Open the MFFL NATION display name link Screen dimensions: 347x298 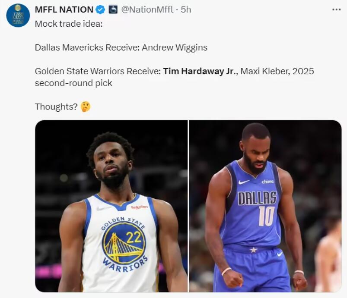(x=64, y=9)
